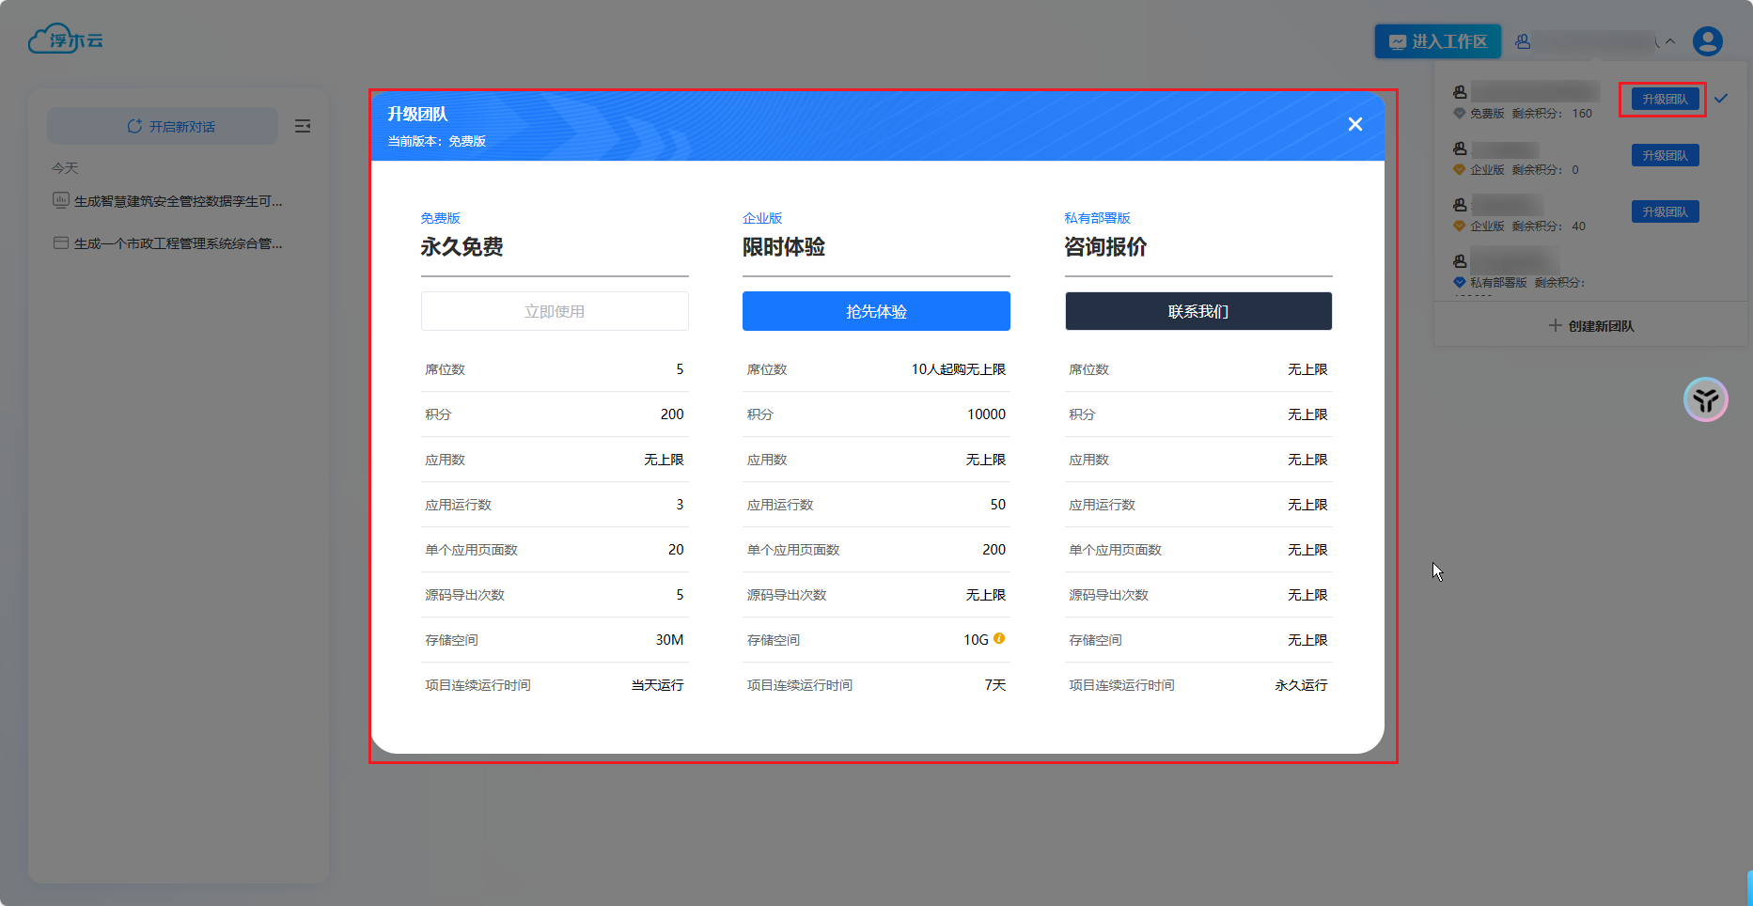1753x906 pixels.
Task: Click the 浮木云 cloud logo
Action: coord(65,39)
